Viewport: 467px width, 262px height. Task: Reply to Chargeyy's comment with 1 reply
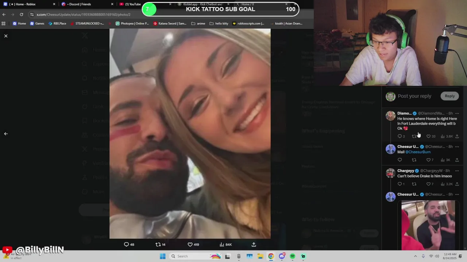click(401, 184)
